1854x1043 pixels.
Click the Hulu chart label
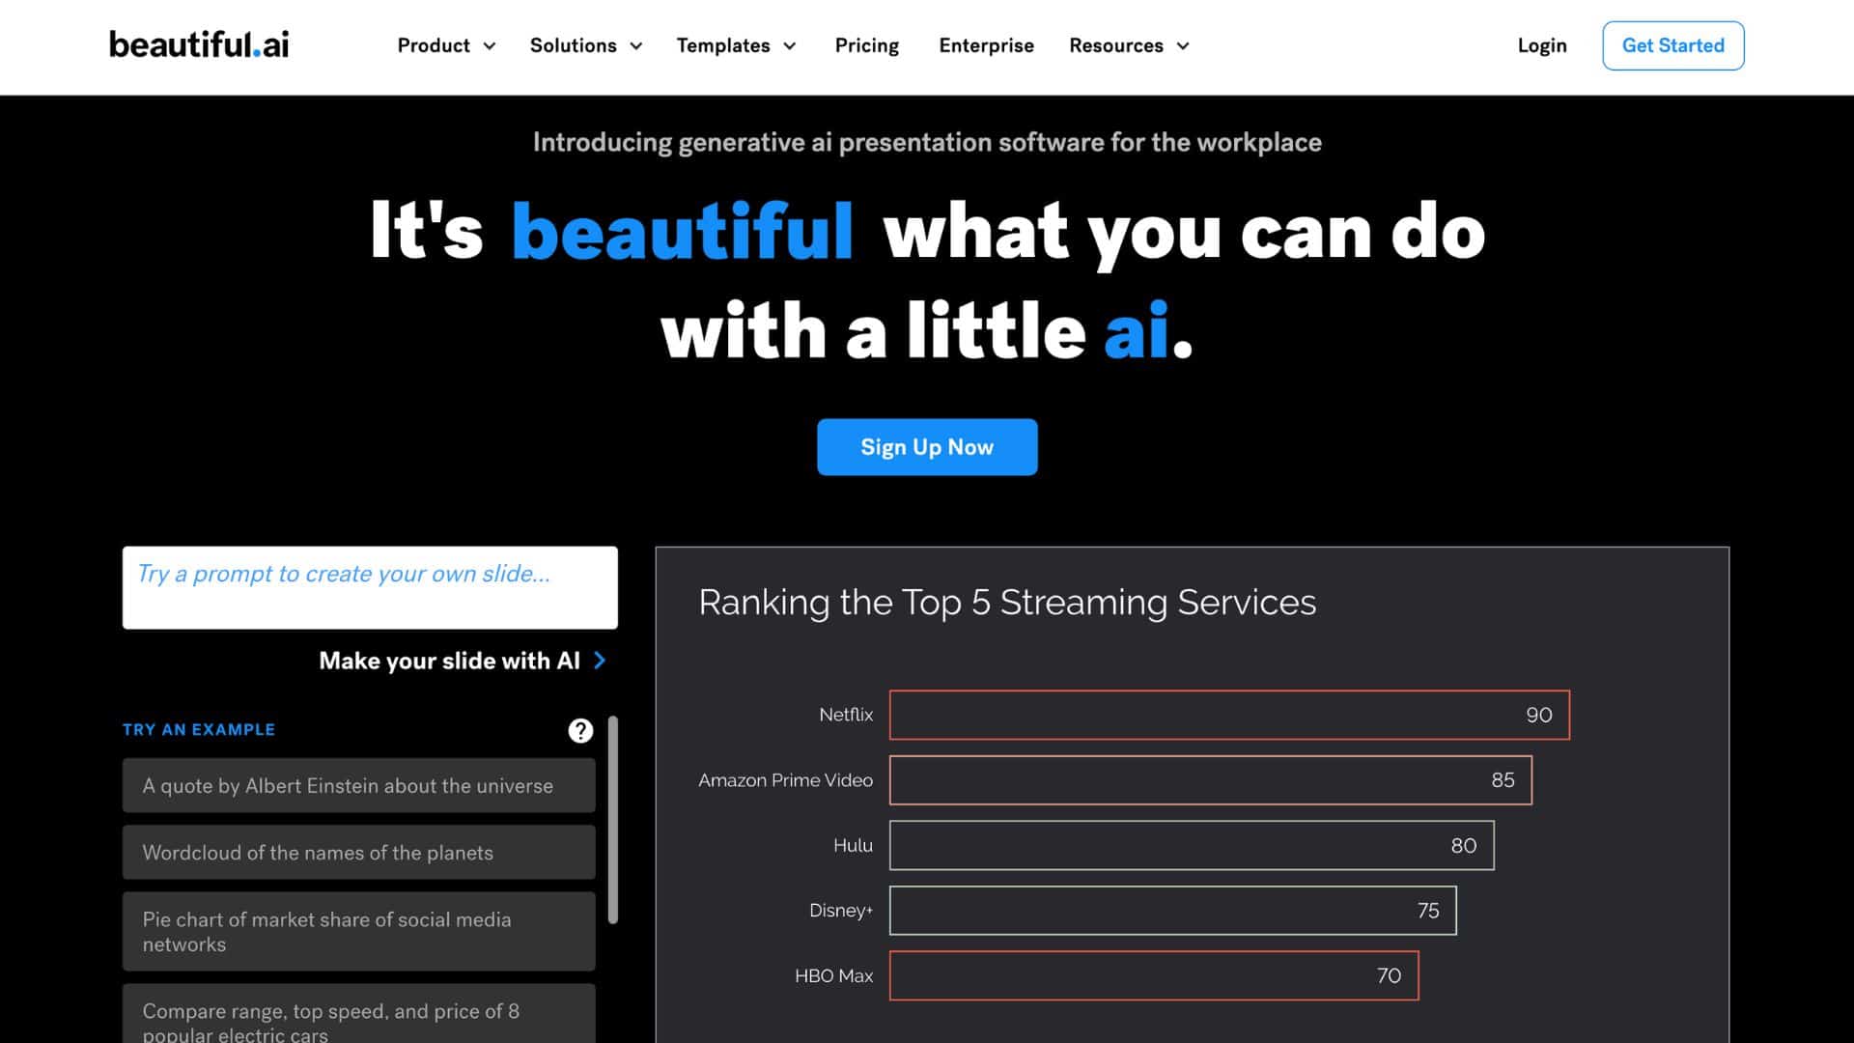tap(853, 845)
